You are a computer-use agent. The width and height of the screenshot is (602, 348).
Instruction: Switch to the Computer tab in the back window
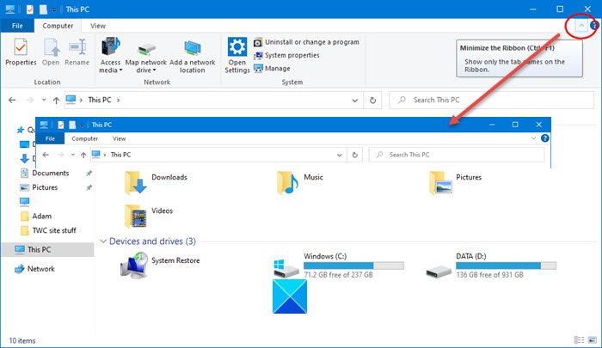tap(58, 26)
